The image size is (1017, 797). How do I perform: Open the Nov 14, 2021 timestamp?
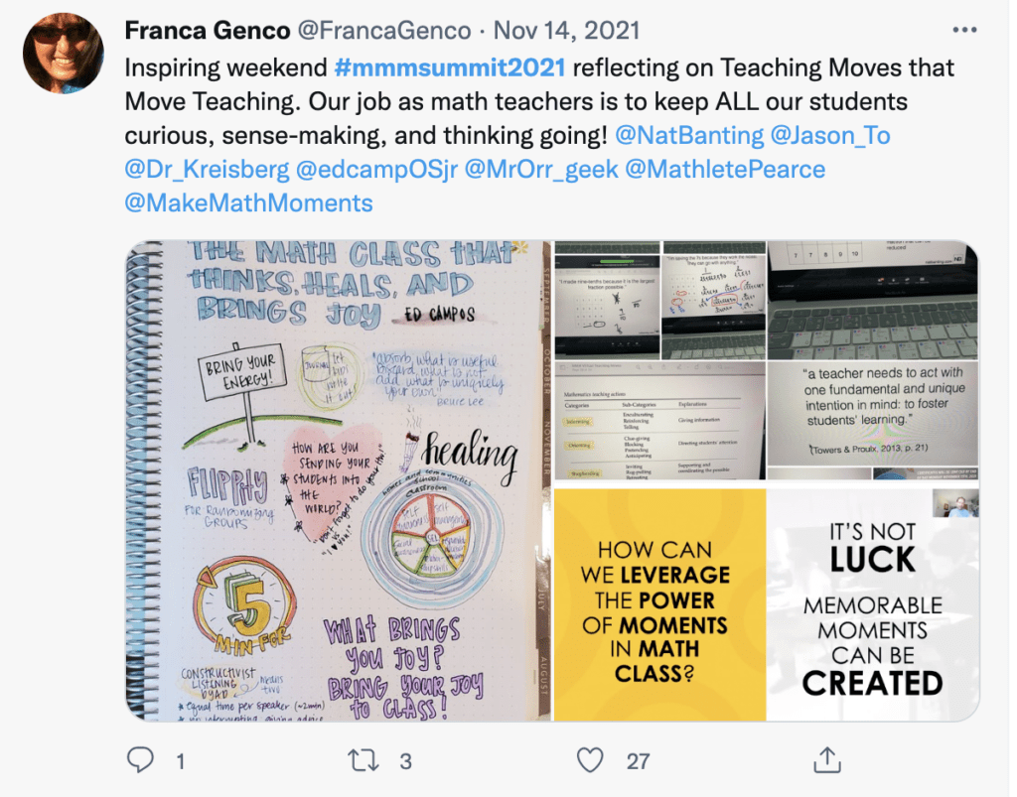(x=567, y=31)
